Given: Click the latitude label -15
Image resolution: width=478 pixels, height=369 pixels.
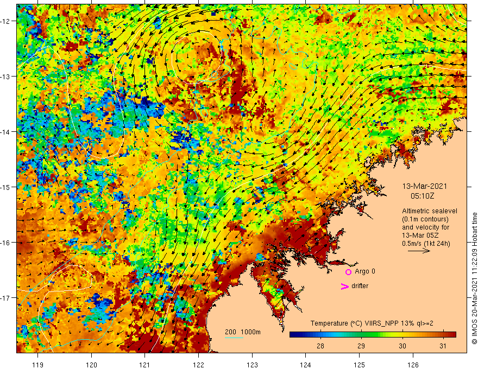Looking at the screenshot, I should point(6,187).
